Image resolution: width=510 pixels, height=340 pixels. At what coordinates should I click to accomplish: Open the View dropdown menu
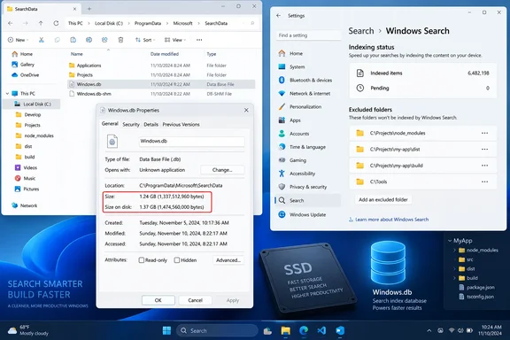point(175,40)
